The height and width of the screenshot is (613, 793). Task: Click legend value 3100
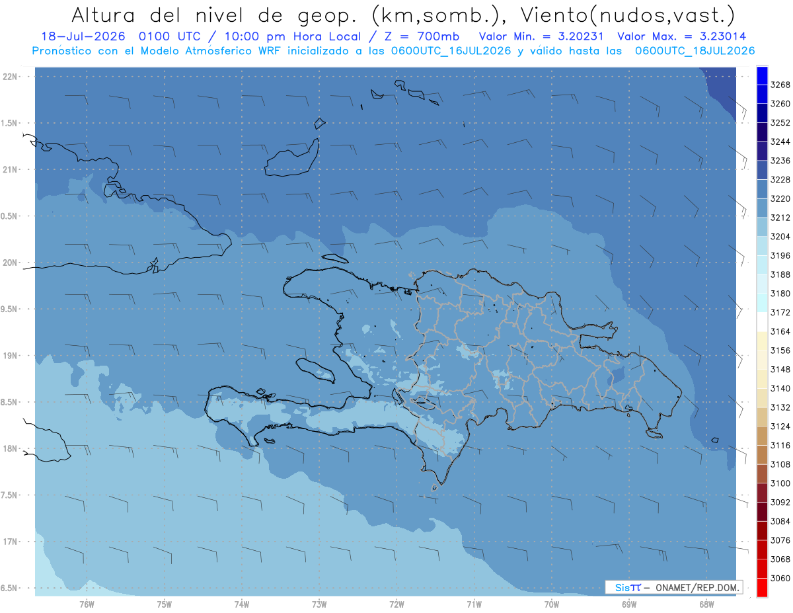[780, 483]
